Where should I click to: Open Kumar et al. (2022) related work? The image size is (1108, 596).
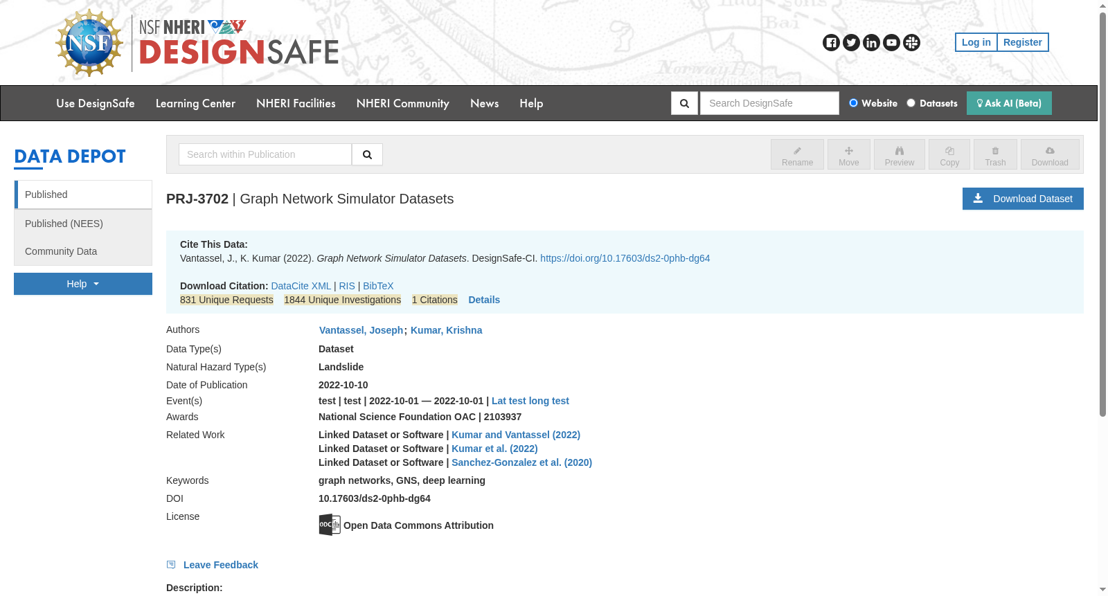494,449
